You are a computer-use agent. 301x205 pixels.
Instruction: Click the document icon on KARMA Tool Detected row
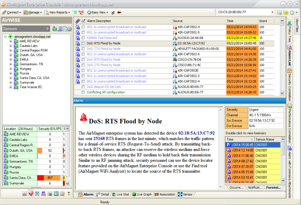click(x=78, y=38)
